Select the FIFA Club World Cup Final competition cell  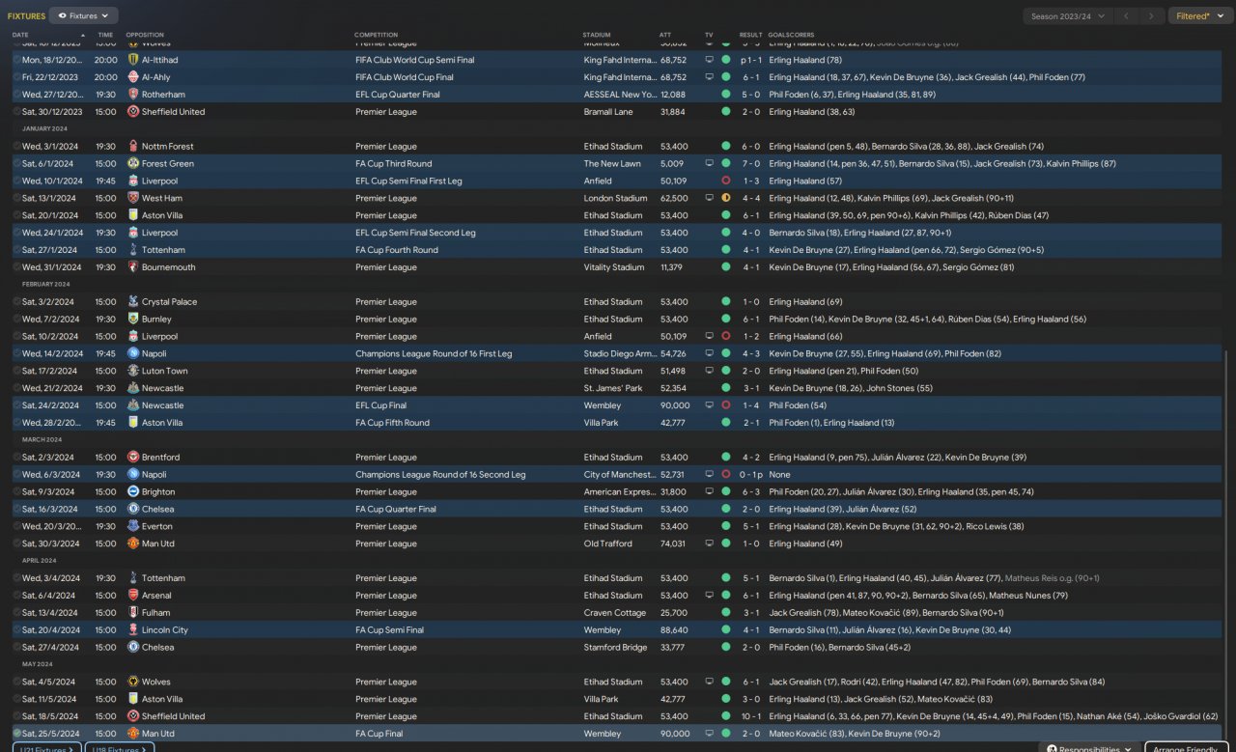pyautogui.click(x=405, y=77)
